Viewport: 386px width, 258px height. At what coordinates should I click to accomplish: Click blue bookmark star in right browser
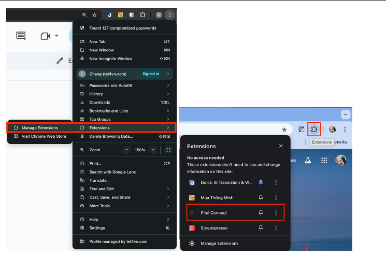(x=284, y=130)
